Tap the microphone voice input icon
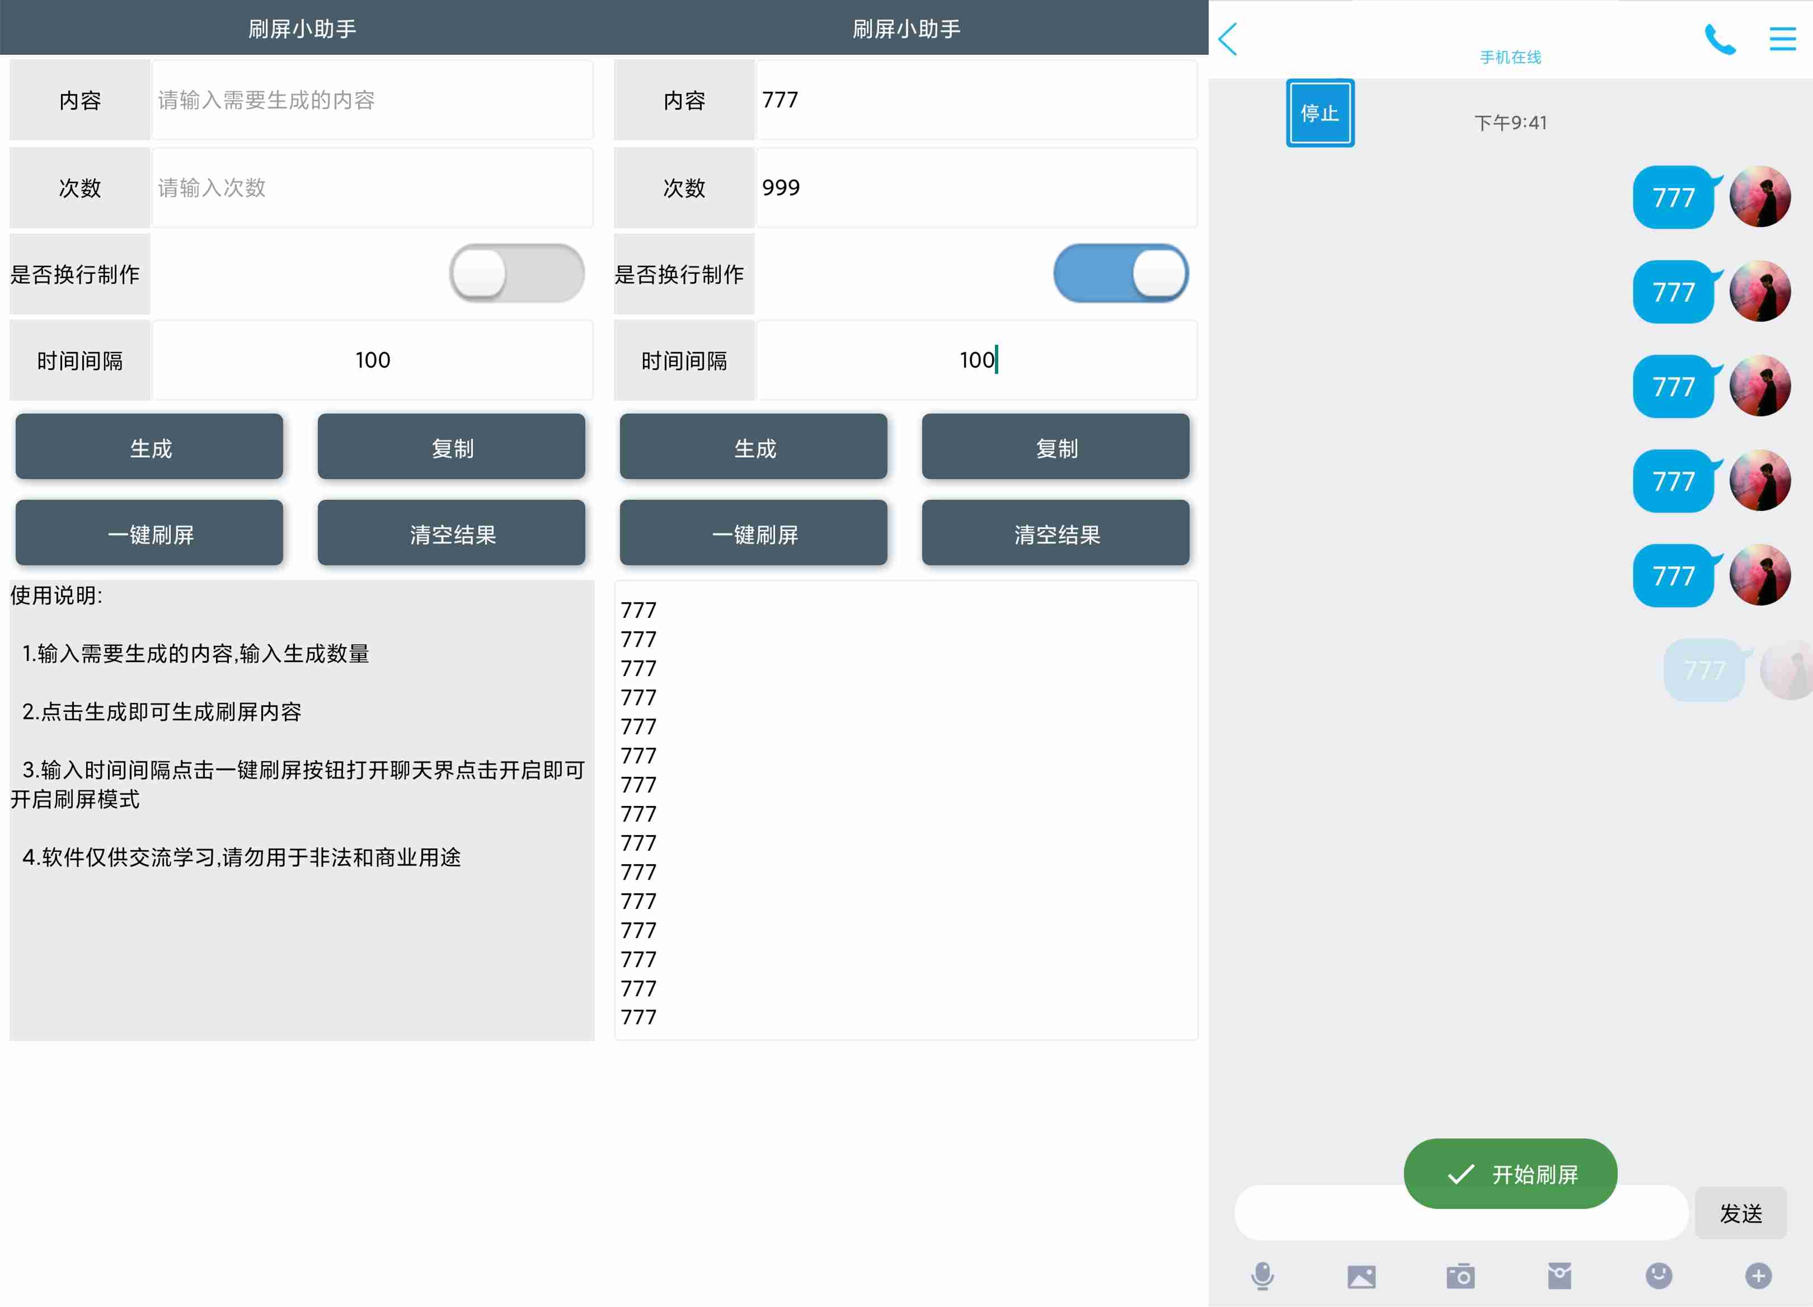 coord(1262,1276)
